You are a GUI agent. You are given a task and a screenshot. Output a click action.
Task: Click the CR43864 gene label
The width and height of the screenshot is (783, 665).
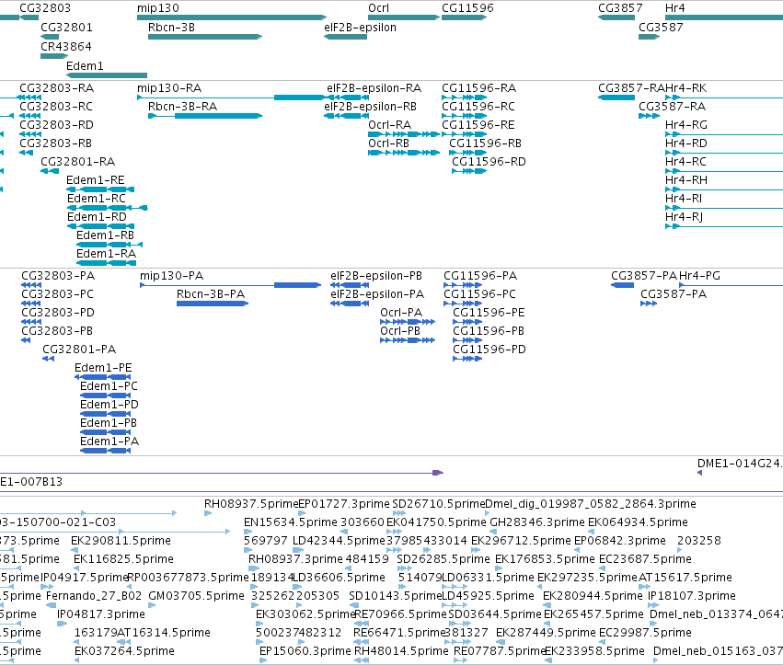66,46
